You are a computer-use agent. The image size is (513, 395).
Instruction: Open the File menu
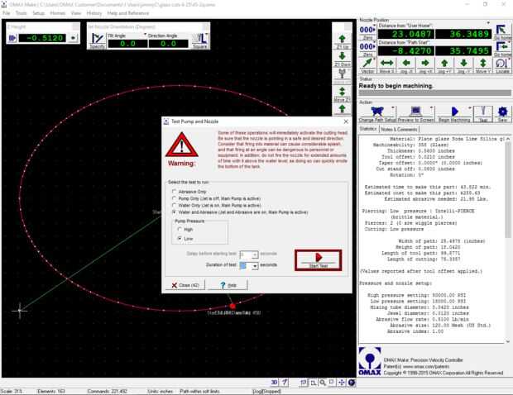point(7,13)
